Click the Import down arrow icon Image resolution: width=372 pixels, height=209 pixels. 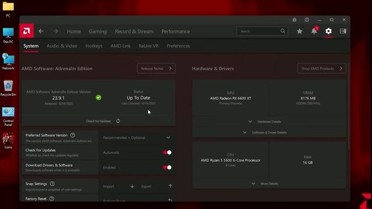click(x=132, y=186)
